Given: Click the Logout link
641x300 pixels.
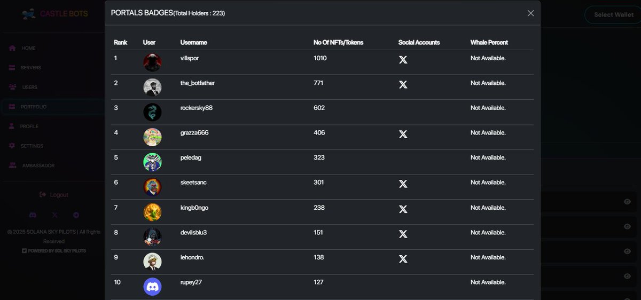Looking at the screenshot, I should [x=54, y=195].
